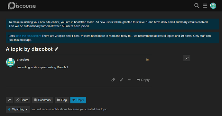Open the user avatar menu in header
Viewport: 222px width, 116px height.
pos(213,6)
